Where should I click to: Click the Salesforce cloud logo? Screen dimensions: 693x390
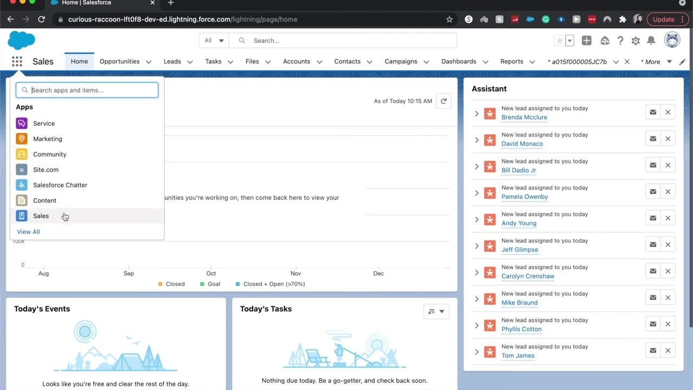[x=22, y=41]
